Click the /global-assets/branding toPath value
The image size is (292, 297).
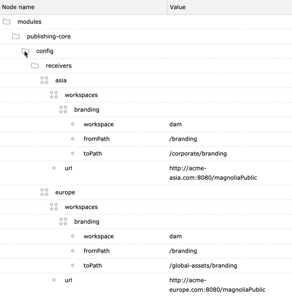[x=203, y=266]
